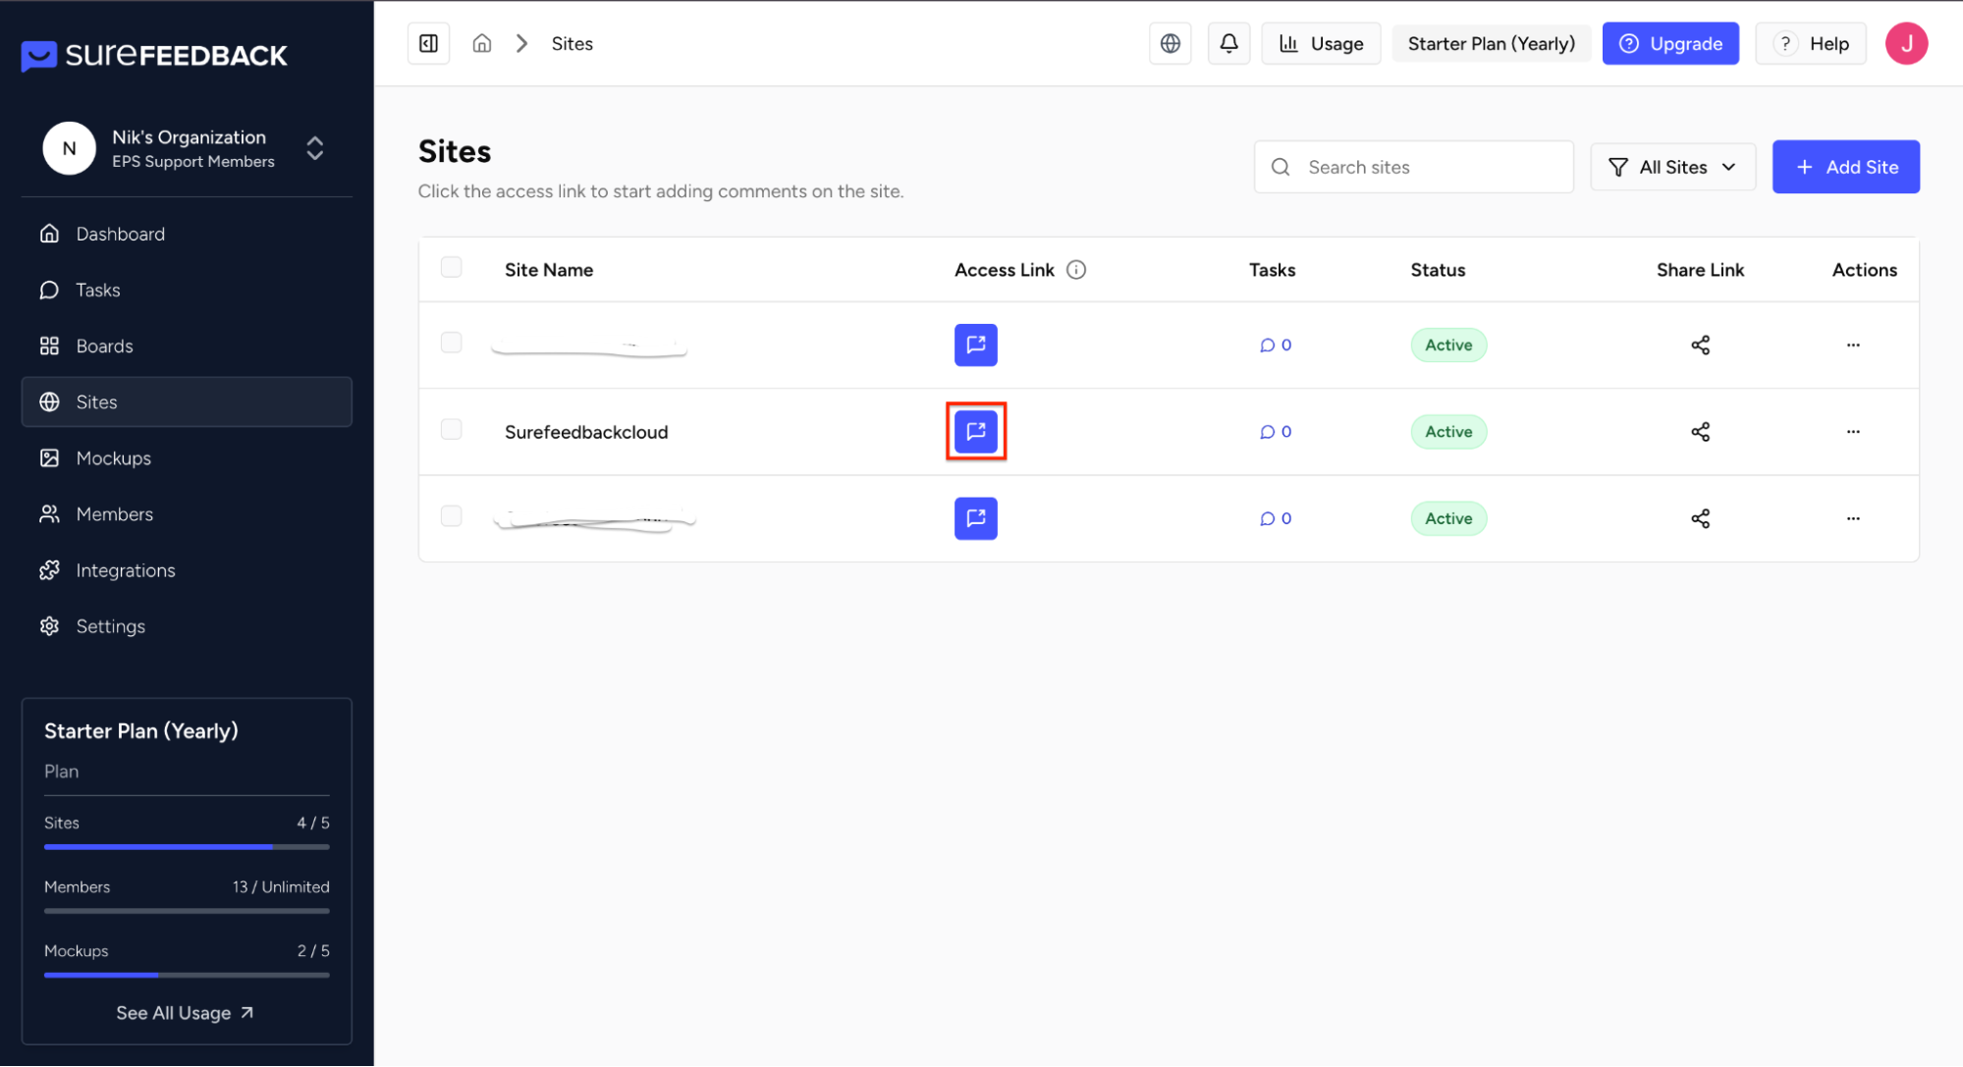The image size is (1963, 1067).
Task: Click the Add Site button
Action: pyautogui.click(x=1844, y=167)
